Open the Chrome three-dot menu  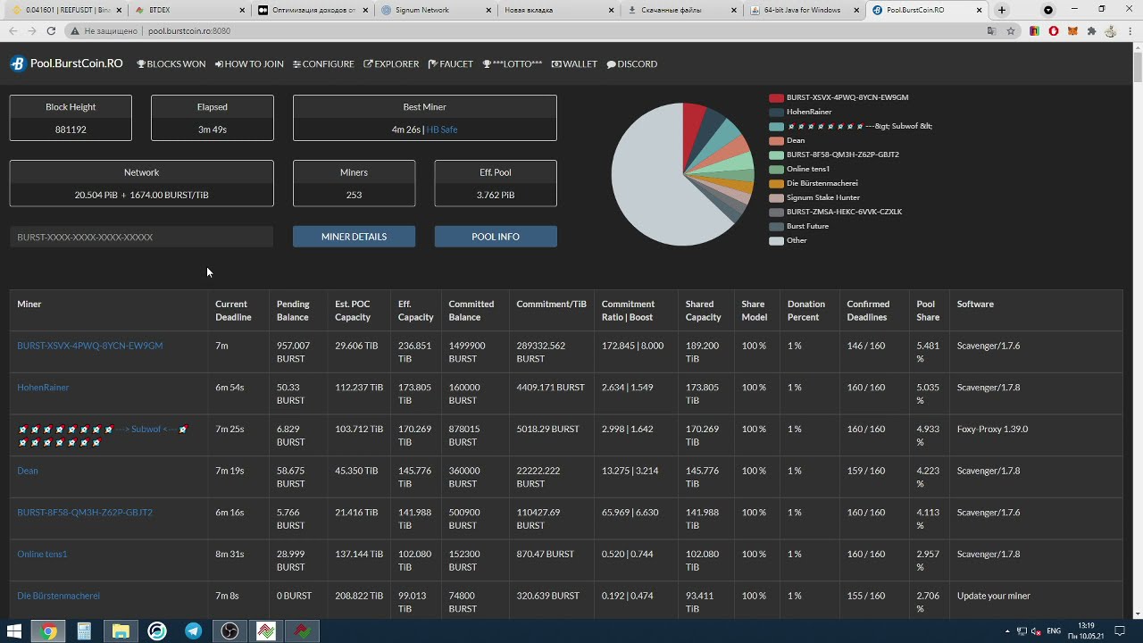[1129, 30]
